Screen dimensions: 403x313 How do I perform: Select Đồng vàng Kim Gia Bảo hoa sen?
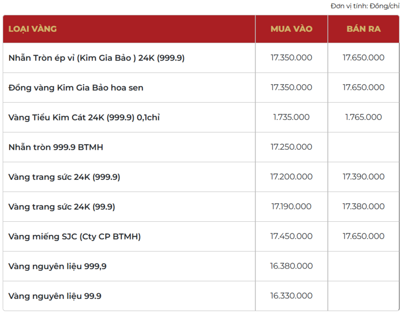pyautogui.click(x=76, y=88)
